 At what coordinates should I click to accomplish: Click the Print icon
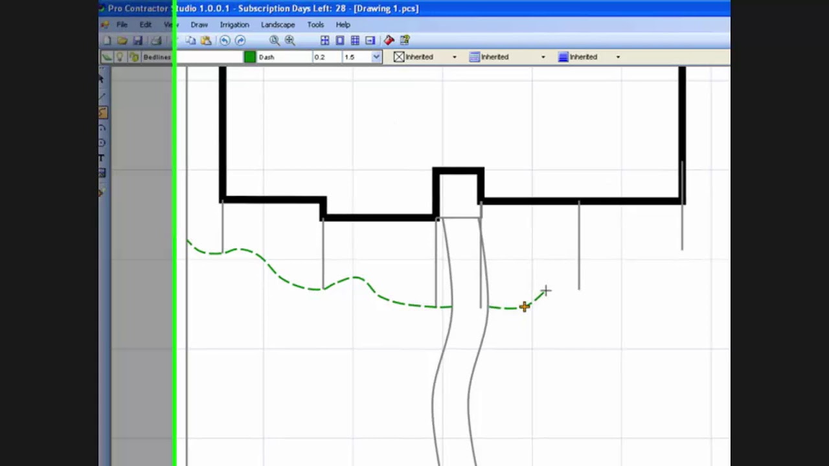(156, 41)
